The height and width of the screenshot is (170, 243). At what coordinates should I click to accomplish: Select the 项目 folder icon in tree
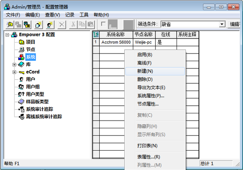(x=22, y=42)
